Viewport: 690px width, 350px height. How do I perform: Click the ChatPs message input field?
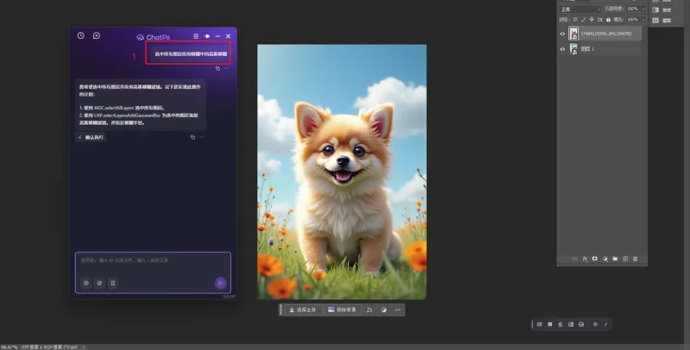pyautogui.click(x=153, y=261)
